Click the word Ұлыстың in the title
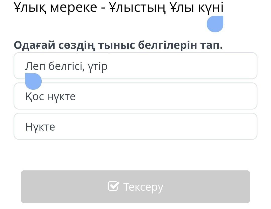Image resolution: width=271 pixels, height=209 pixels. click(138, 7)
